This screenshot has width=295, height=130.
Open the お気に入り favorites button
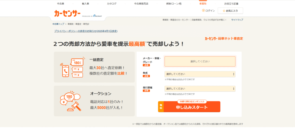[x=230, y=11]
